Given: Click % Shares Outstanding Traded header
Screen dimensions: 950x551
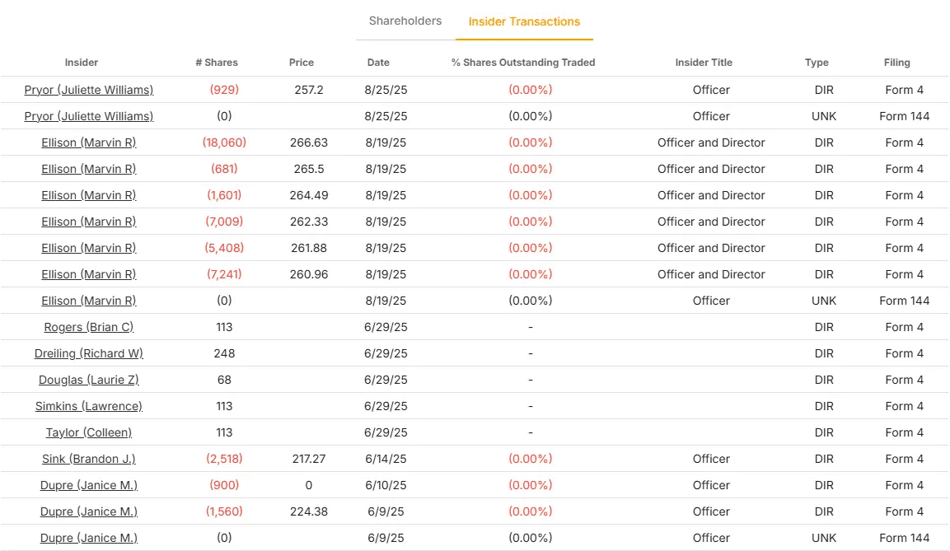Looking at the screenshot, I should click(x=523, y=63).
